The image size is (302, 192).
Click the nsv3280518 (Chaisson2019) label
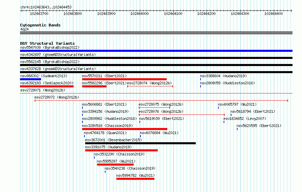[107, 126]
